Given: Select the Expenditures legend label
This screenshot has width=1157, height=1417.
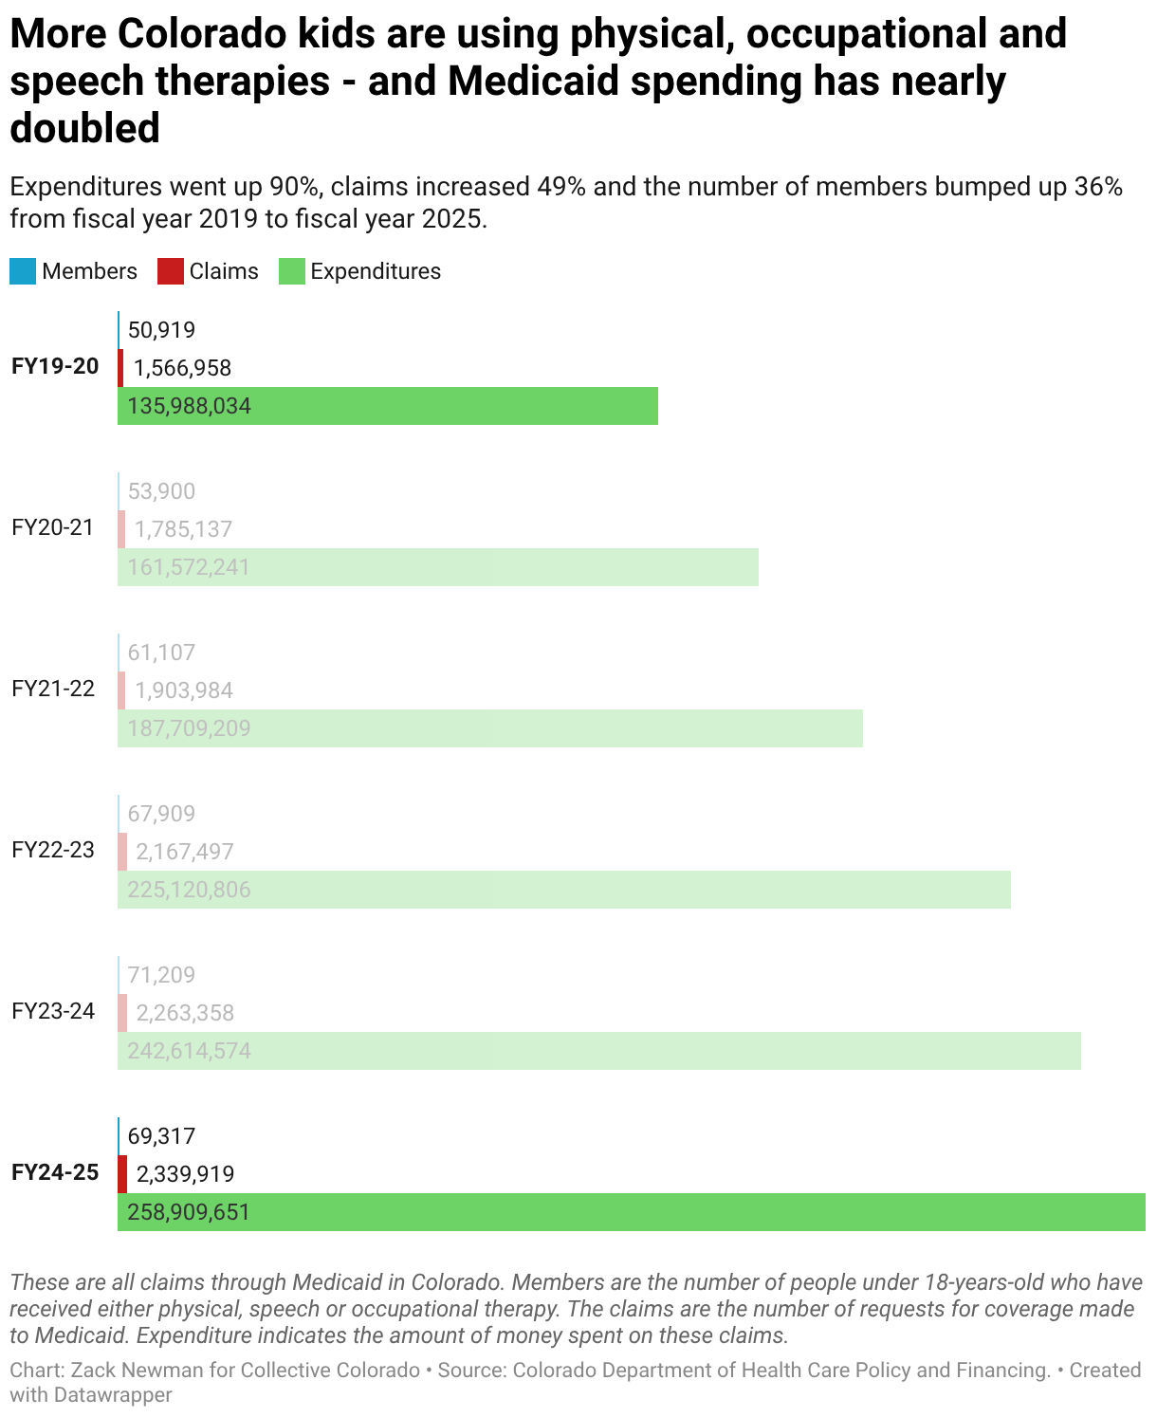Looking at the screenshot, I should tap(376, 272).
